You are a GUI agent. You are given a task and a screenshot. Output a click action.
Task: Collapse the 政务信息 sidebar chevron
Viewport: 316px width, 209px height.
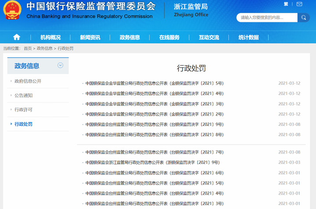pyautogui.click(x=60, y=66)
